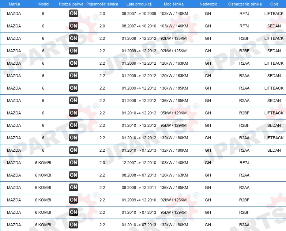286x231 pixels.
Task: Select the date range 08.2007 -> 10.2009
Action: click(139, 14)
